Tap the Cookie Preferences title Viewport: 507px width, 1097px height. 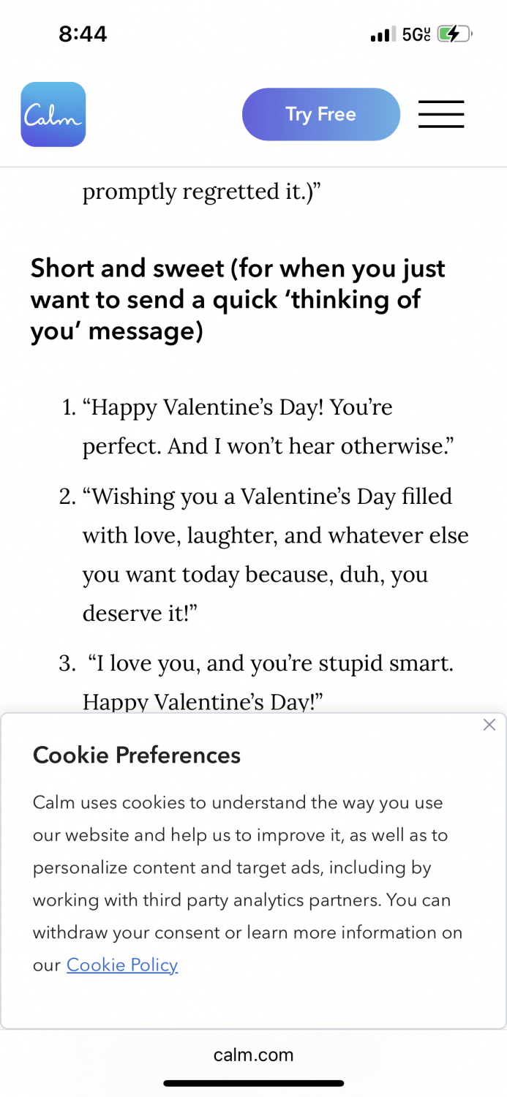[x=137, y=755]
